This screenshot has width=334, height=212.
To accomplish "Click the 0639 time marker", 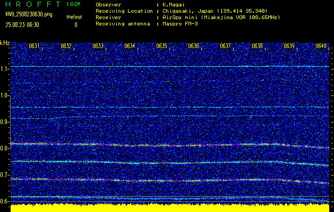I will tap(289, 46).
